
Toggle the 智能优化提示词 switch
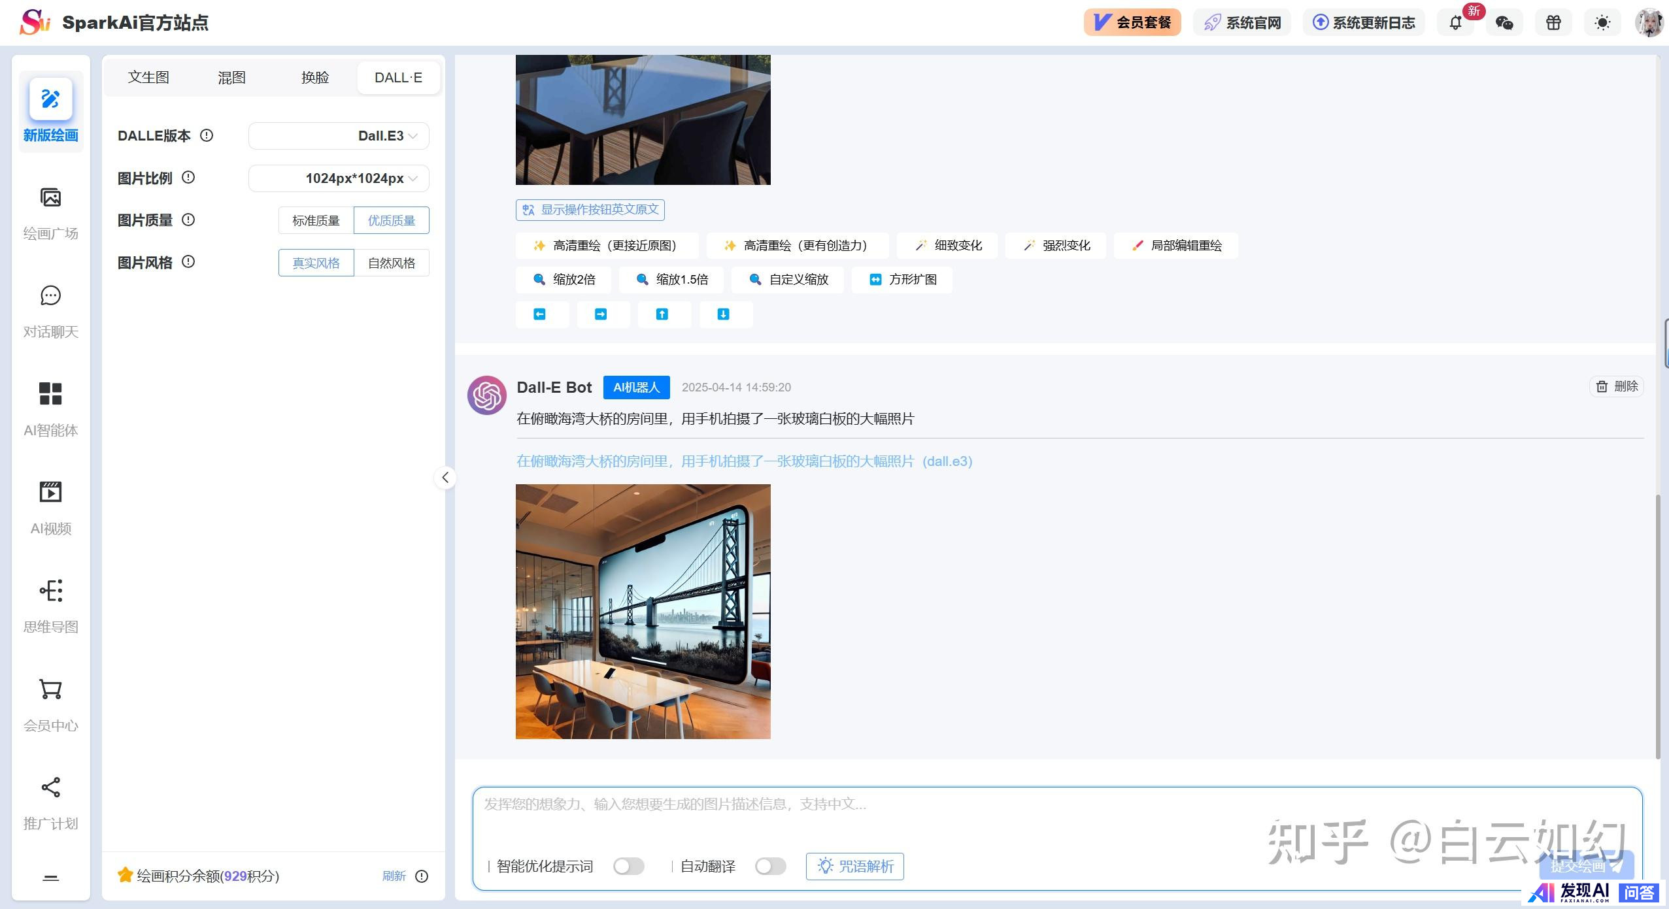click(x=629, y=867)
